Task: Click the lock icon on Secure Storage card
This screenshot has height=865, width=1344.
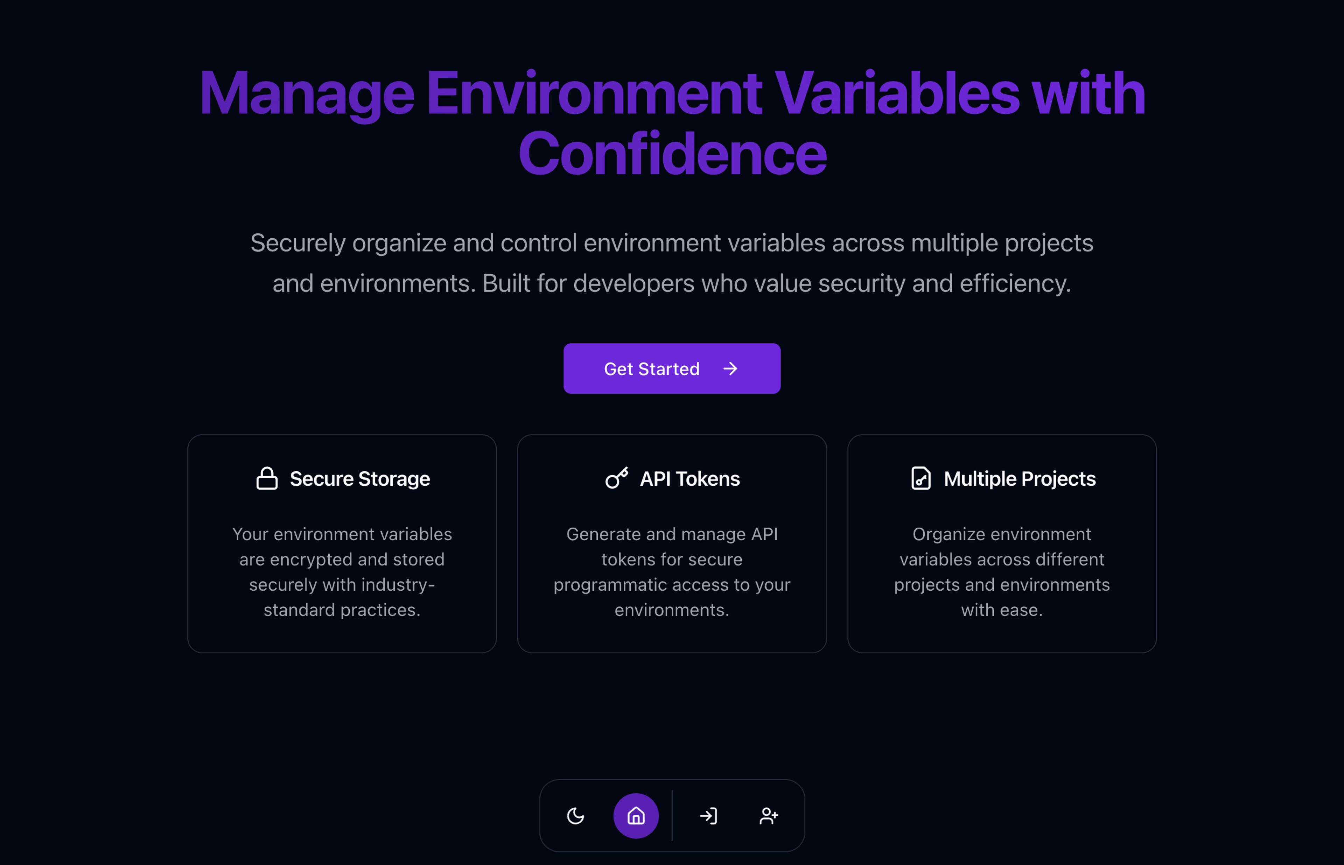Action: click(265, 479)
